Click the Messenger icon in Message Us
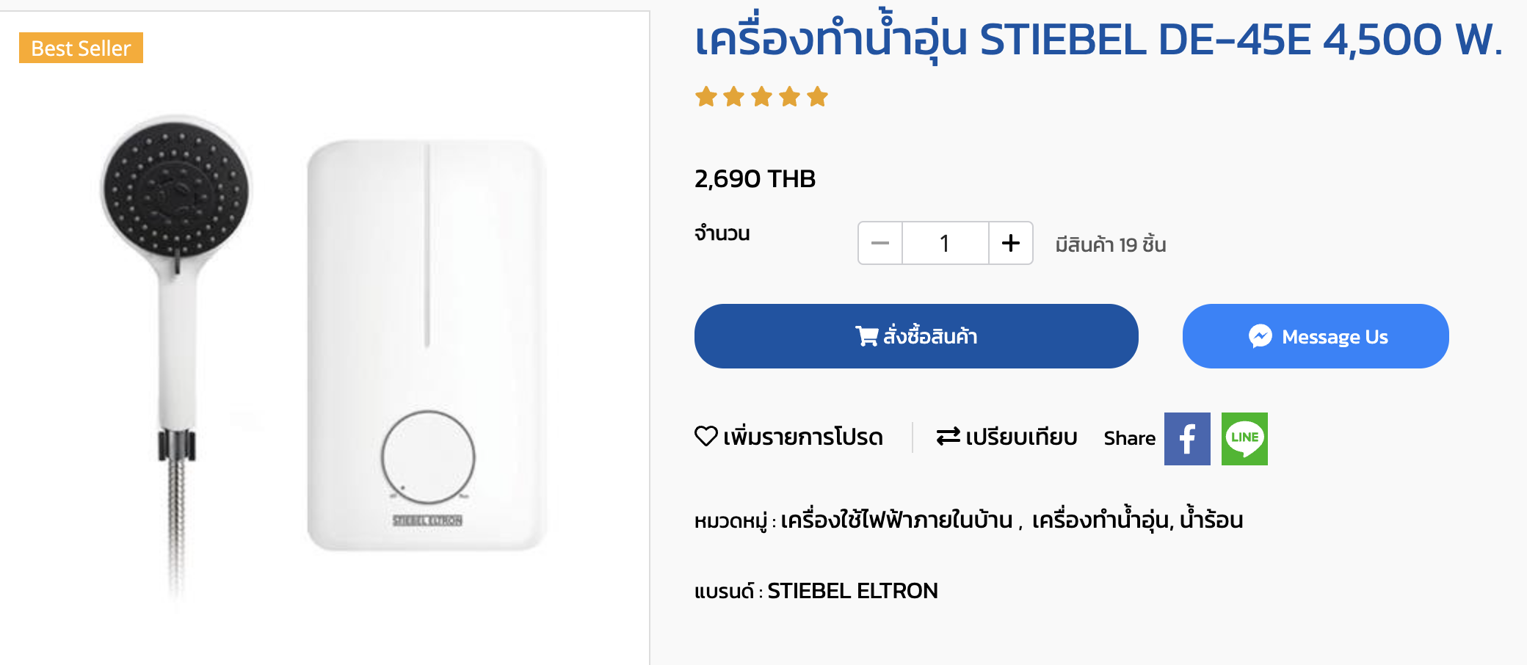The height and width of the screenshot is (665, 1527). (1260, 336)
